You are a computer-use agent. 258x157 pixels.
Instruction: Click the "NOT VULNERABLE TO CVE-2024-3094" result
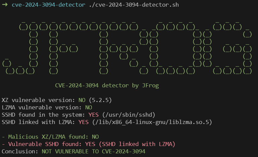[x=94, y=151]
